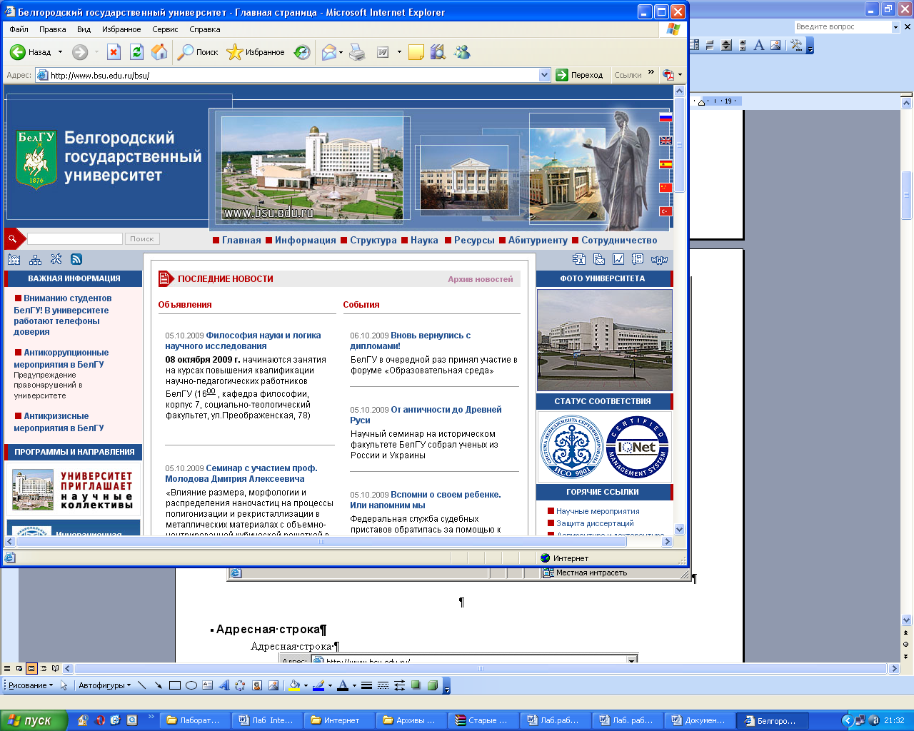Switch Word to Print Layout view button
Image resolution: width=914 pixels, height=731 pixels.
(x=31, y=669)
